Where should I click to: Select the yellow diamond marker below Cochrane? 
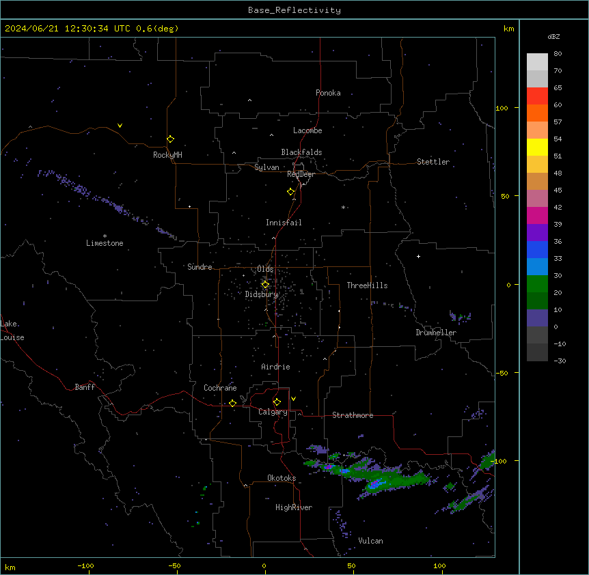tap(232, 403)
